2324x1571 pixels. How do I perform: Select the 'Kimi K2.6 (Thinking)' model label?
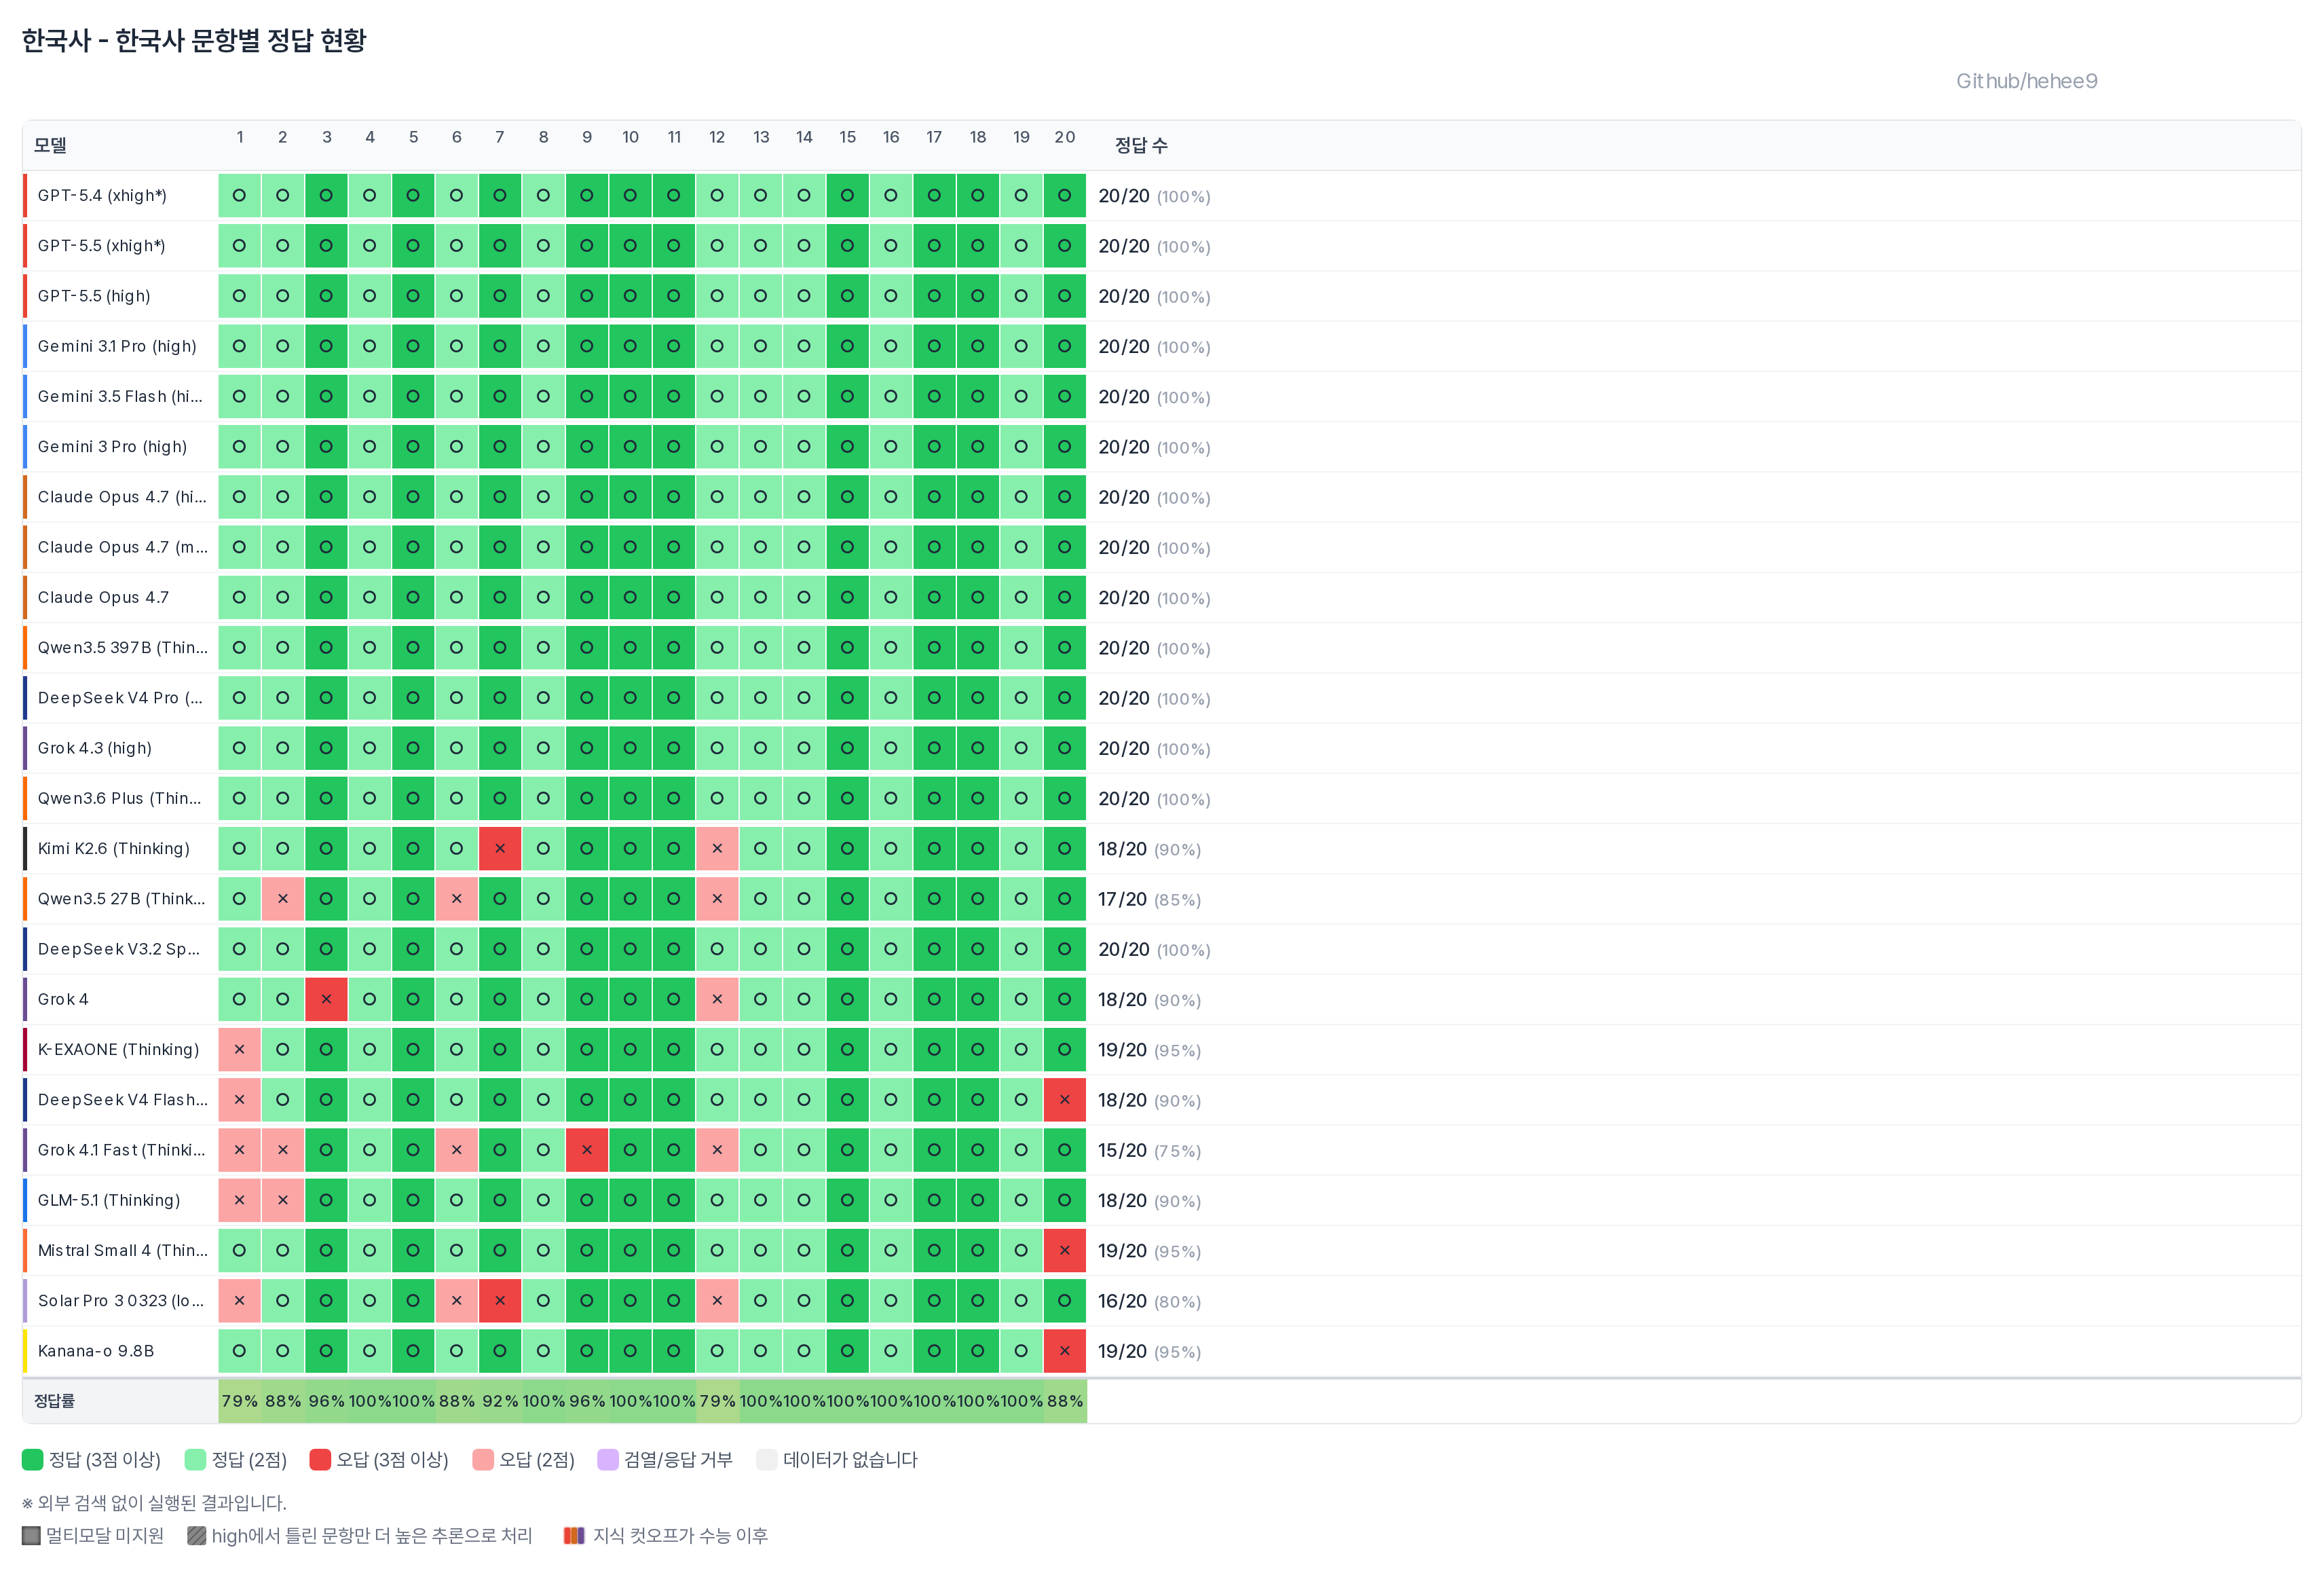[x=114, y=848]
